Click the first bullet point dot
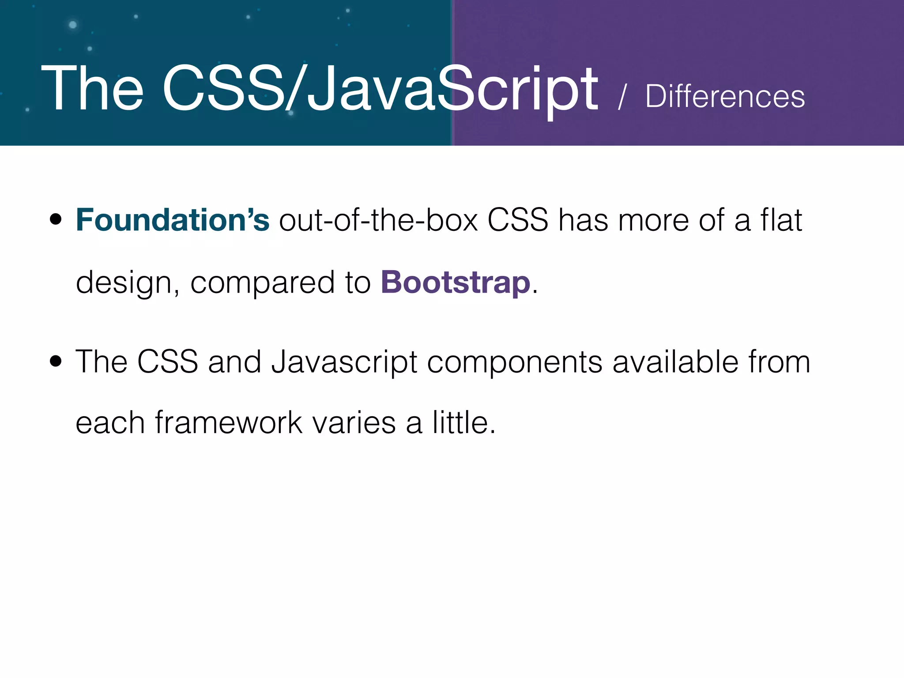 click(56, 219)
